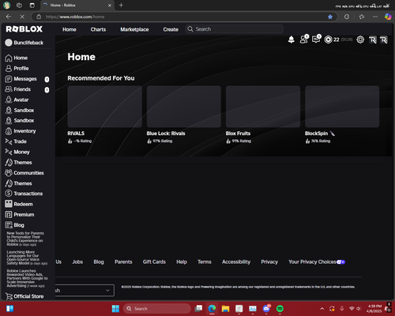Click the blue favorite star in address bar
This screenshot has width=395, height=316.
[330, 17]
